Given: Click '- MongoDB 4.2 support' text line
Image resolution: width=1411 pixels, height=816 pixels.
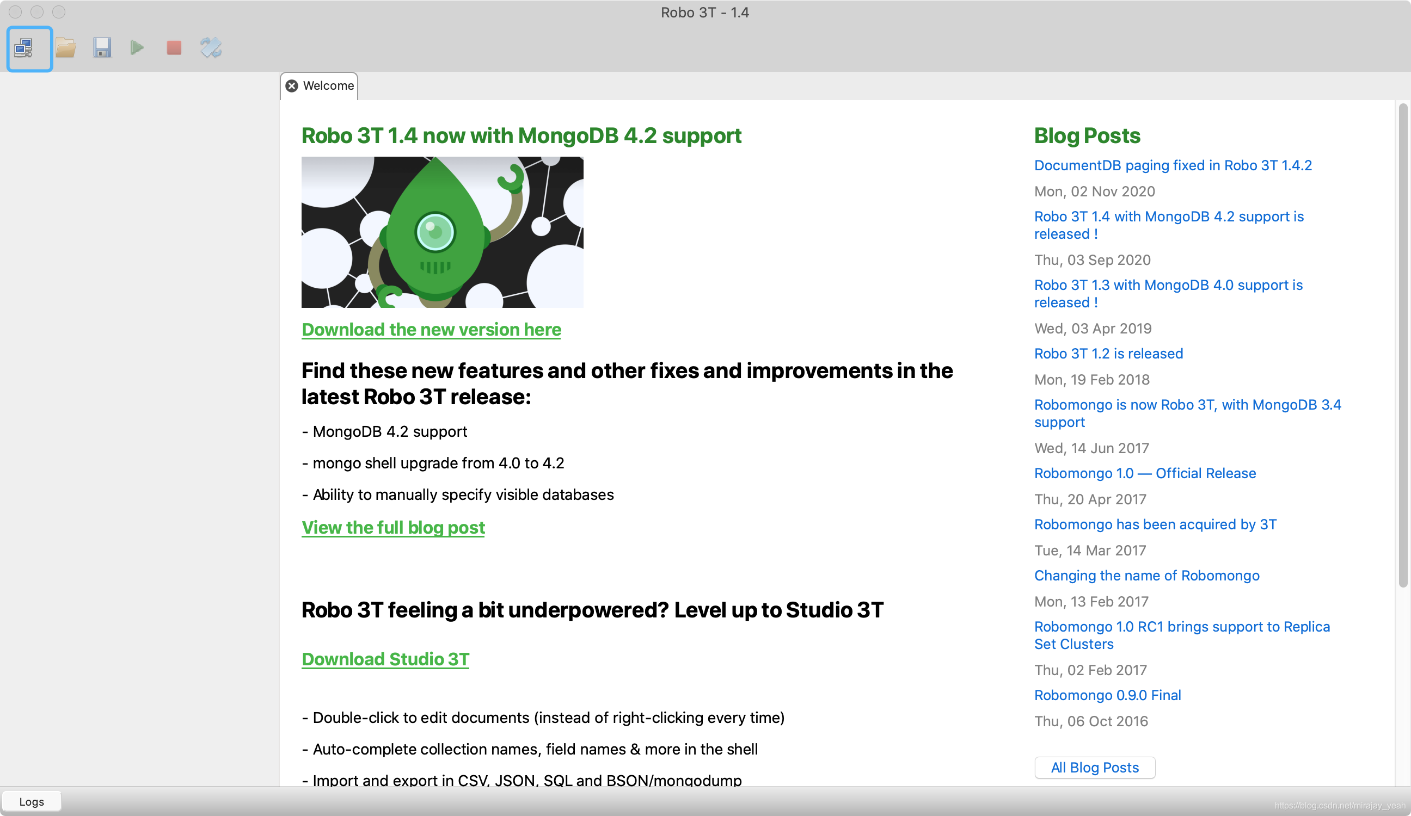Looking at the screenshot, I should click(384, 431).
